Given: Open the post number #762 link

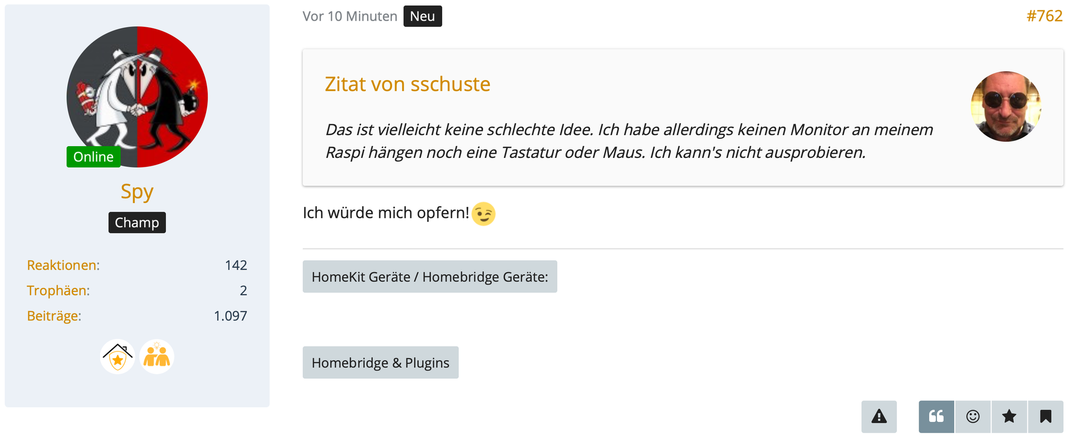Looking at the screenshot, I should pos(1044,16).
